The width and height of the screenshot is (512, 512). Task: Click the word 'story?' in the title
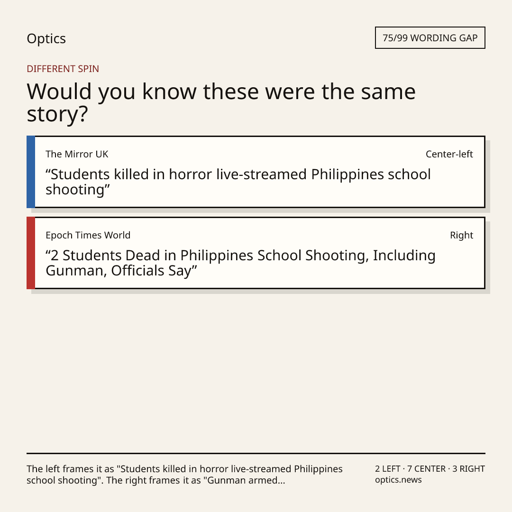(57, 114)
